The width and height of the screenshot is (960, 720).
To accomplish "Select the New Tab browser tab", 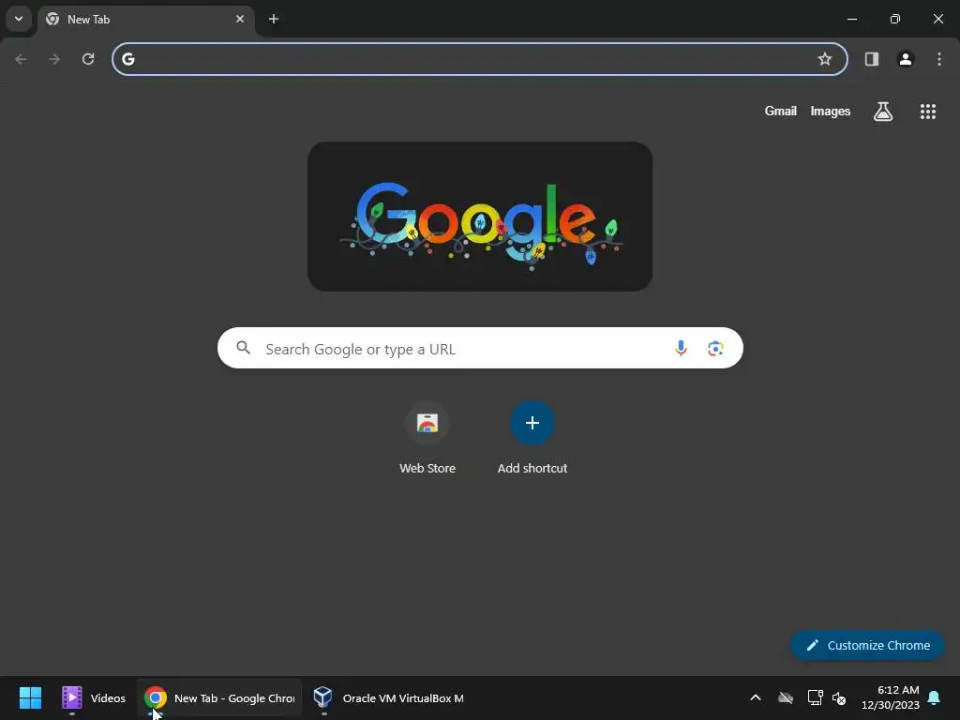I will point(145,20).
